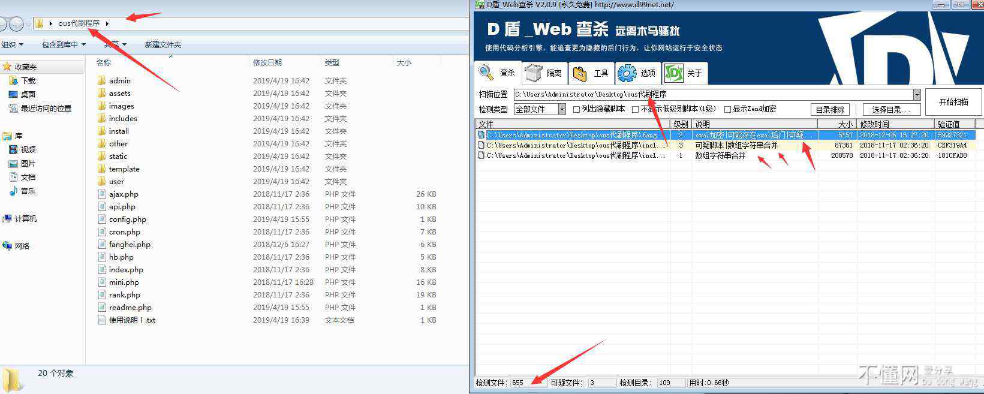Click the 选择目录 button
The height and width of the screenshot is (394, 984).
click(890, 110)
